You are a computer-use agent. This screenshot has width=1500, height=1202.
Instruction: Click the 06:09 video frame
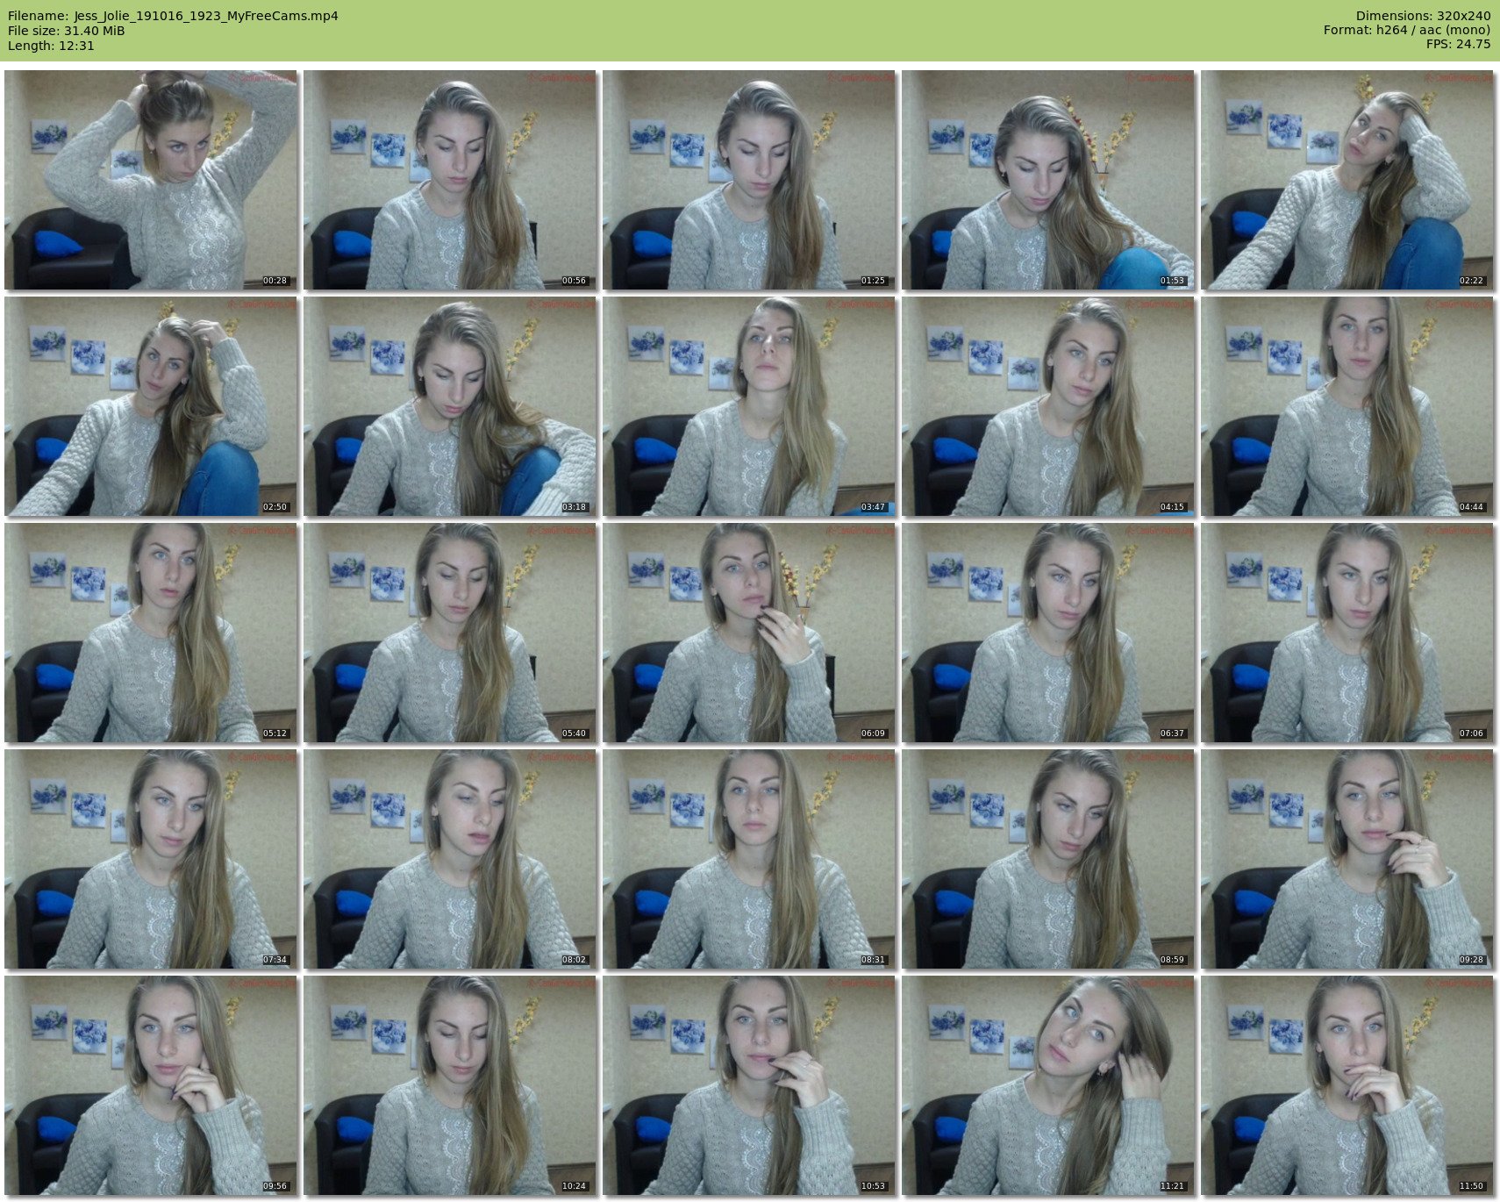[x=749, y=633]
